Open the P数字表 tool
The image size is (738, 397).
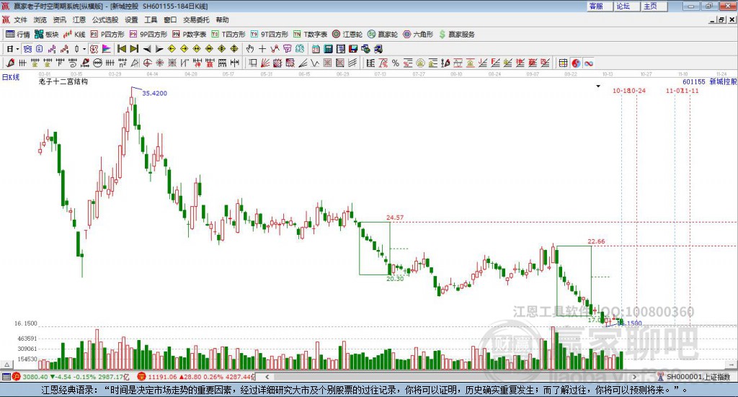(x=190, y=35)
